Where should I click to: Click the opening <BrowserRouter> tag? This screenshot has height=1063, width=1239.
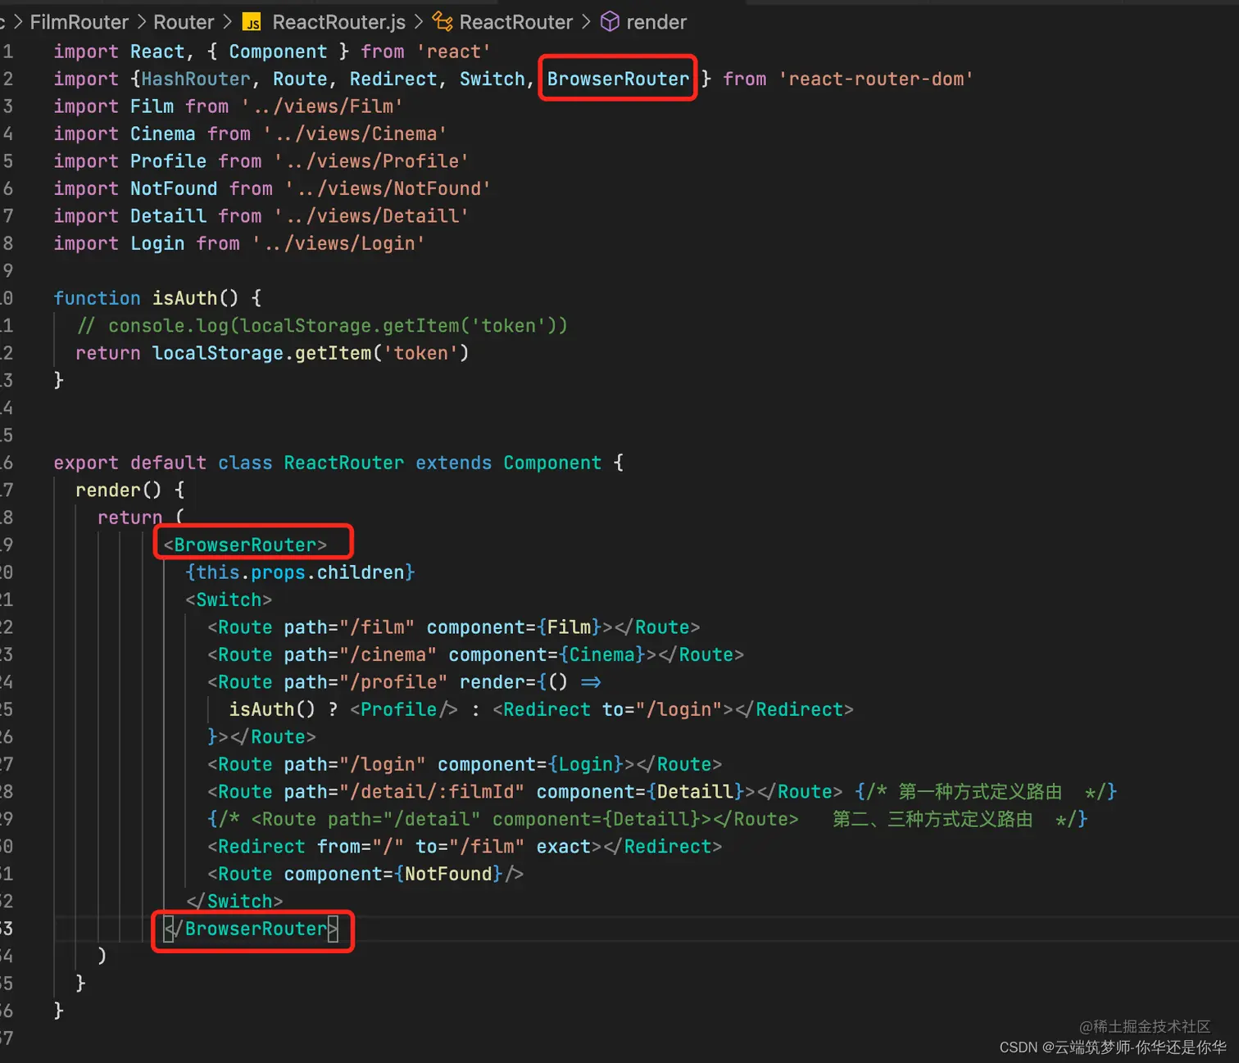click(245, 545)
